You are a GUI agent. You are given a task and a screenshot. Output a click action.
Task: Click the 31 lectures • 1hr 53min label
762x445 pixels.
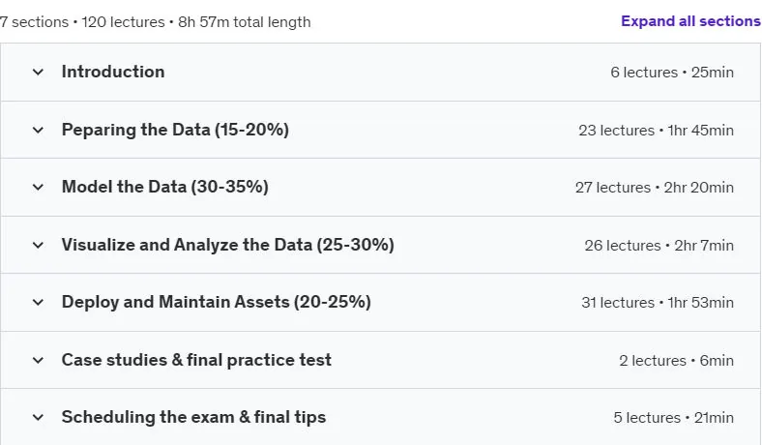(x=658, y=303)
